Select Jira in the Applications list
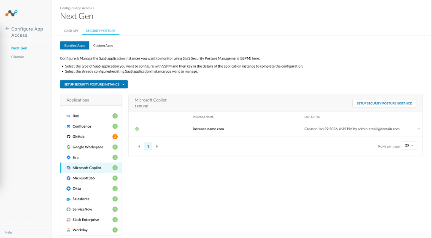 [x=91, y=157]
